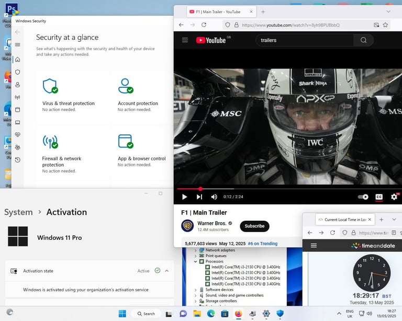402x321 pixels.
Task: Go back in the YouTube browser window
Action: [181, 25]
